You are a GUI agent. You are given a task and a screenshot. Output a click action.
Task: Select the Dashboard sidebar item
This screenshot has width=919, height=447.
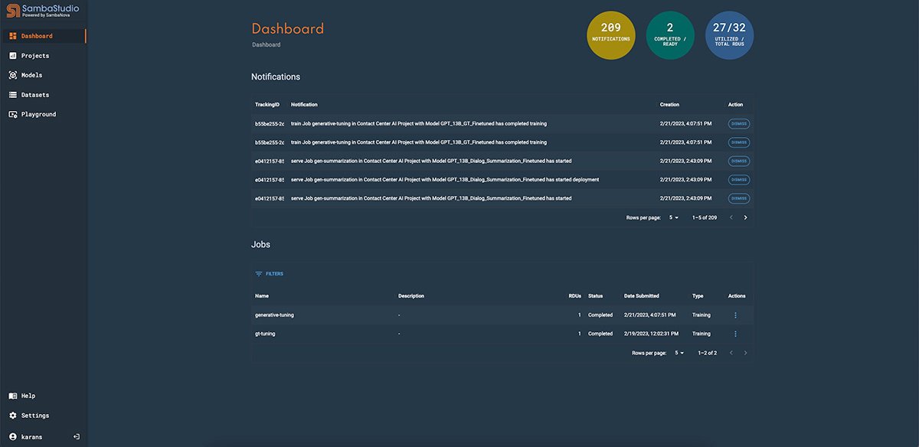(37, 36)
